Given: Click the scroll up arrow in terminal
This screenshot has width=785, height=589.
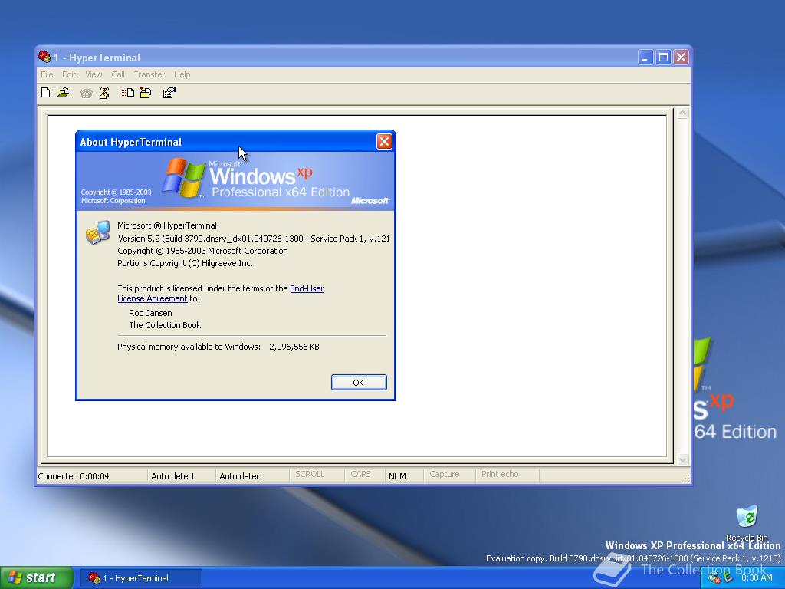Looking at the screenshot, I should (682, 114).
